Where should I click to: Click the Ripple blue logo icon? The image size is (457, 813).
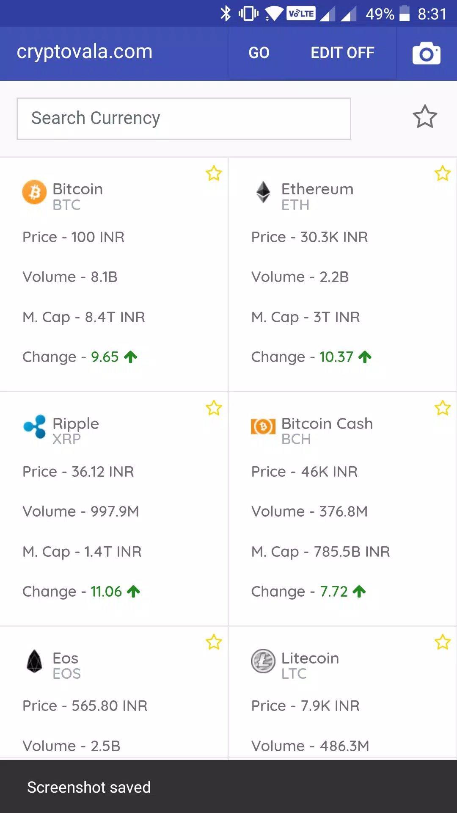coord(35,426)
